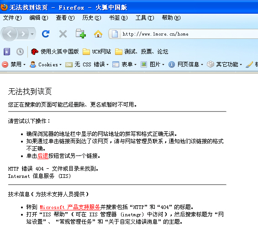The height and width of the screenshot is (241, 258).
Task: Click the browser forward arrow button
Action: pos(23,34)
